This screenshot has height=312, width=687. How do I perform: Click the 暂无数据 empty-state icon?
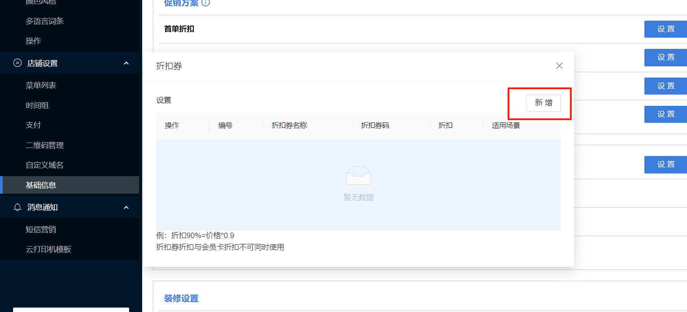point(358,176)
